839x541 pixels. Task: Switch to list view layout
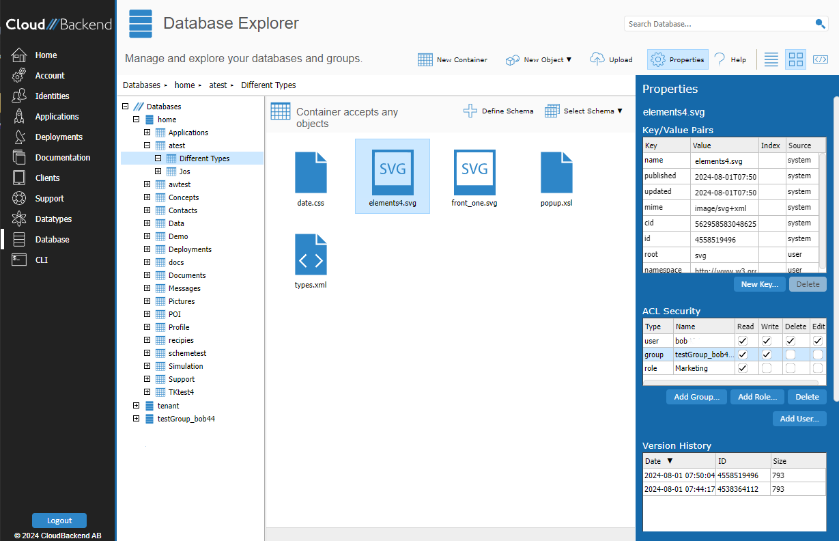coord(771,59)
